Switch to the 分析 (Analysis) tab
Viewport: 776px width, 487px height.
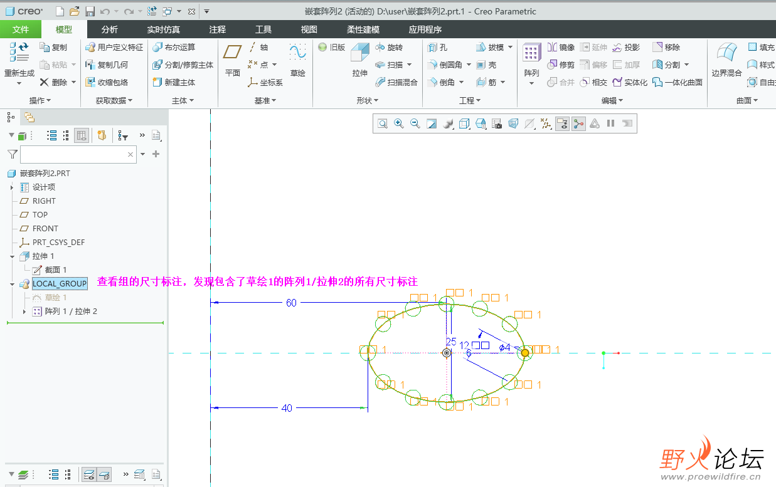coord(109,29)
